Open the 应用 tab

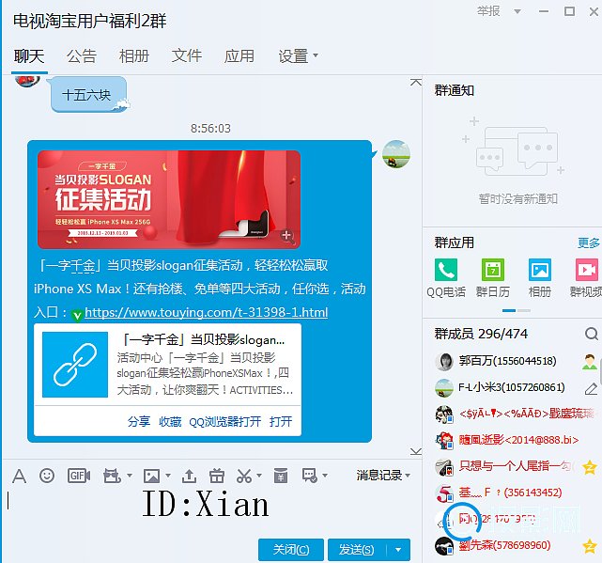tap(239, 56)
